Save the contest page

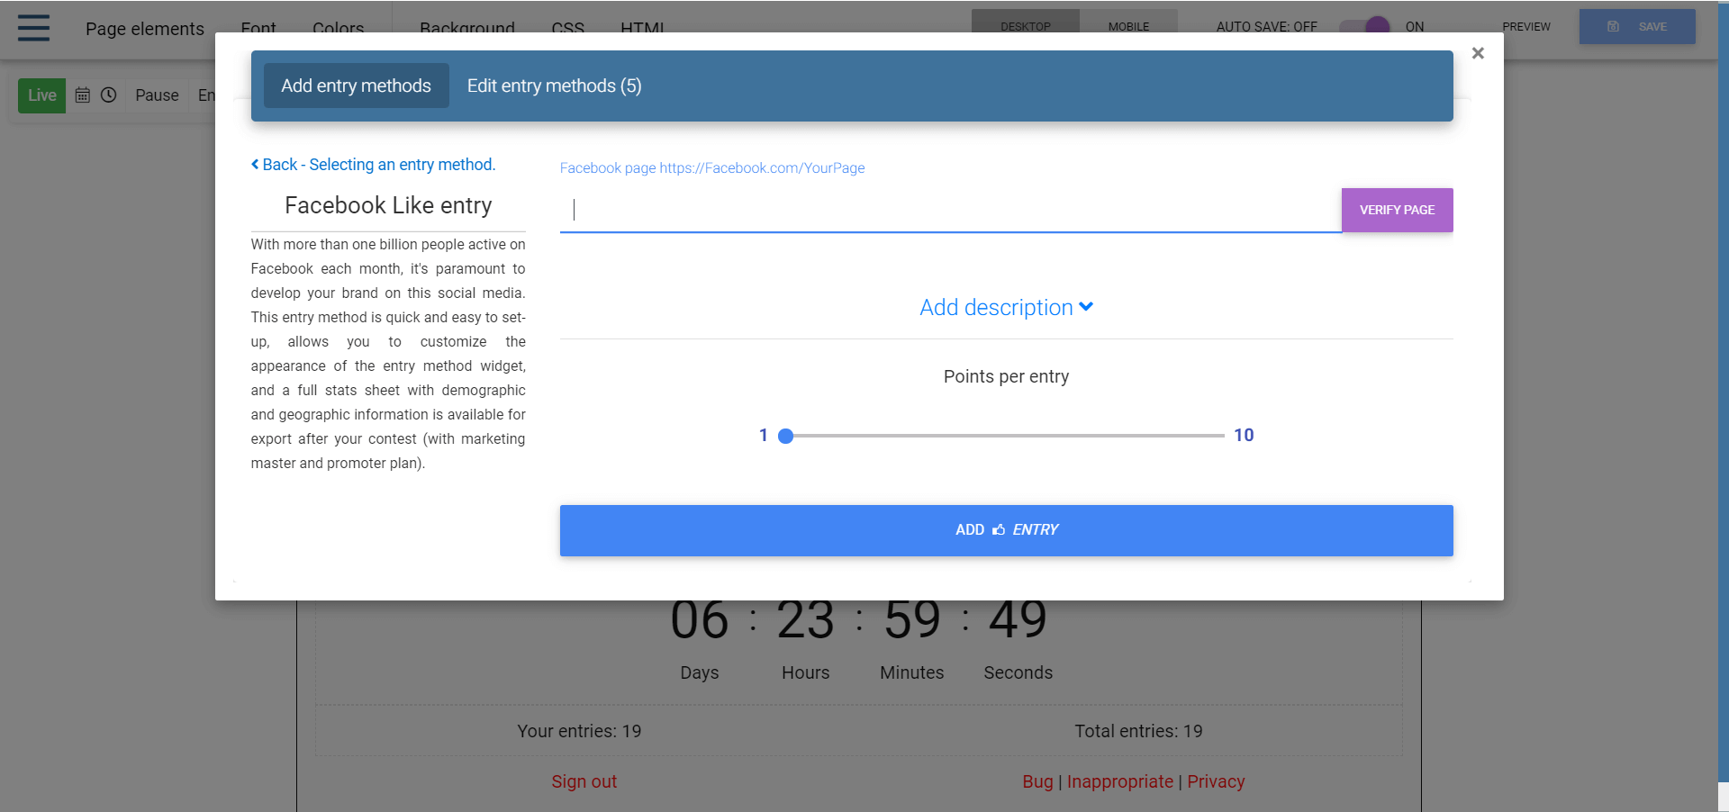click(1636, 26)
